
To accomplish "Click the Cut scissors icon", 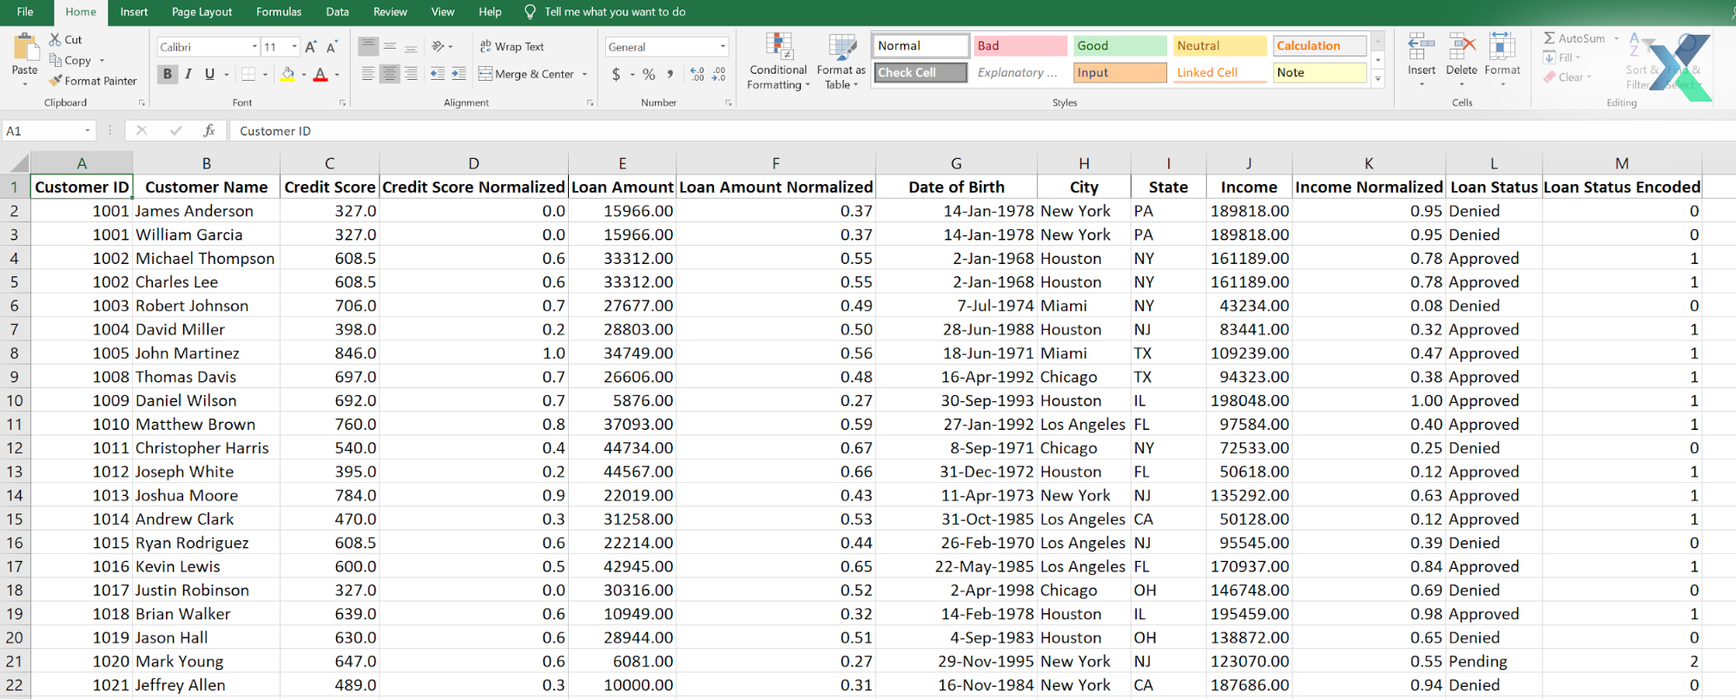I will coord(55,40).
